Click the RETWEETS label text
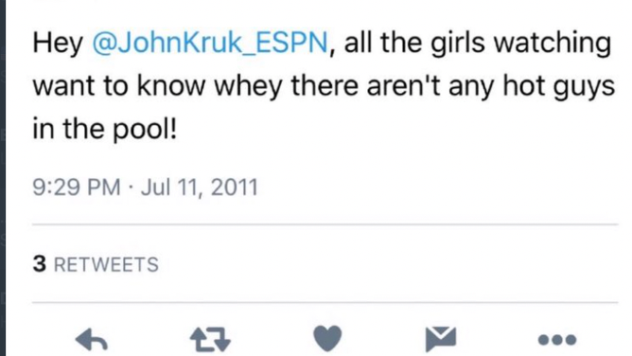Viewport: 632px width, 356px height. [106, 265]
